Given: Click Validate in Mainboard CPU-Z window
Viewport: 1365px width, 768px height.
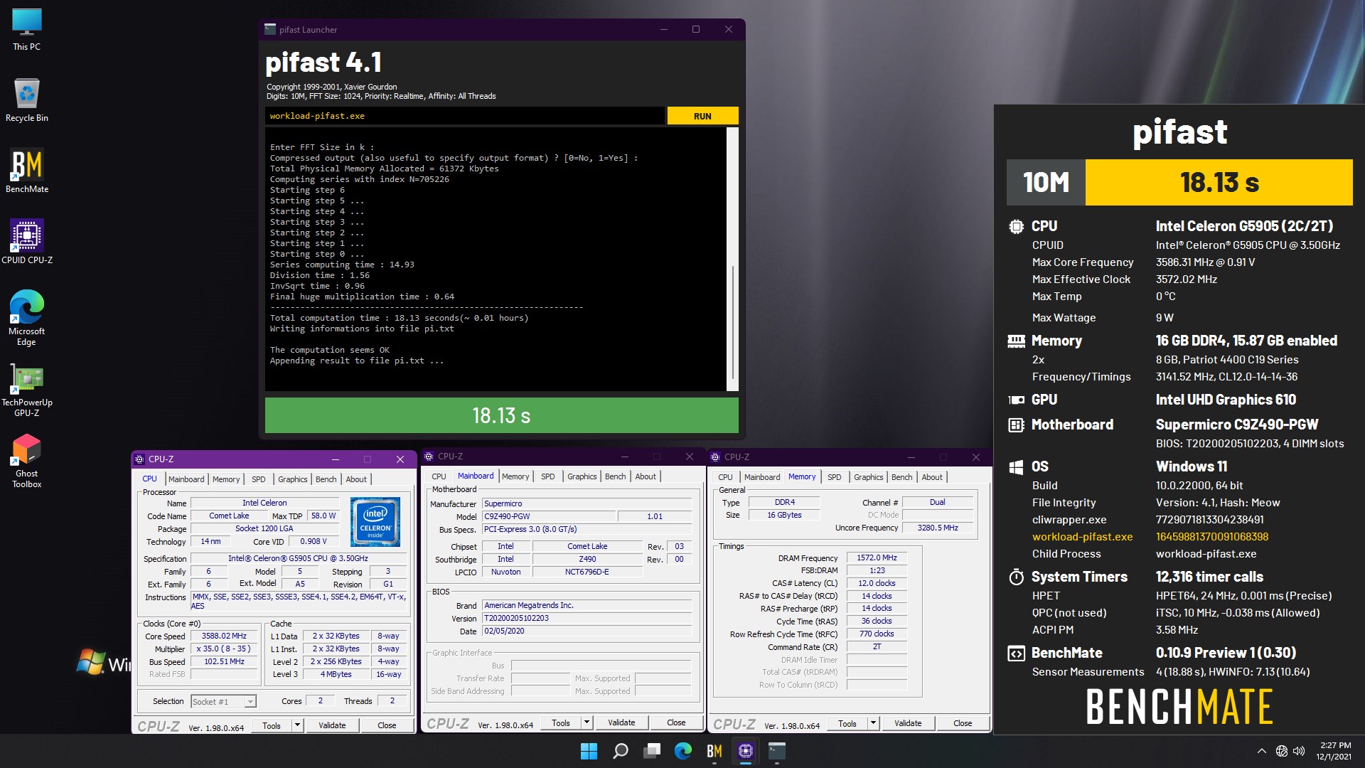Looking at the screenshot, I should (621, 722).
